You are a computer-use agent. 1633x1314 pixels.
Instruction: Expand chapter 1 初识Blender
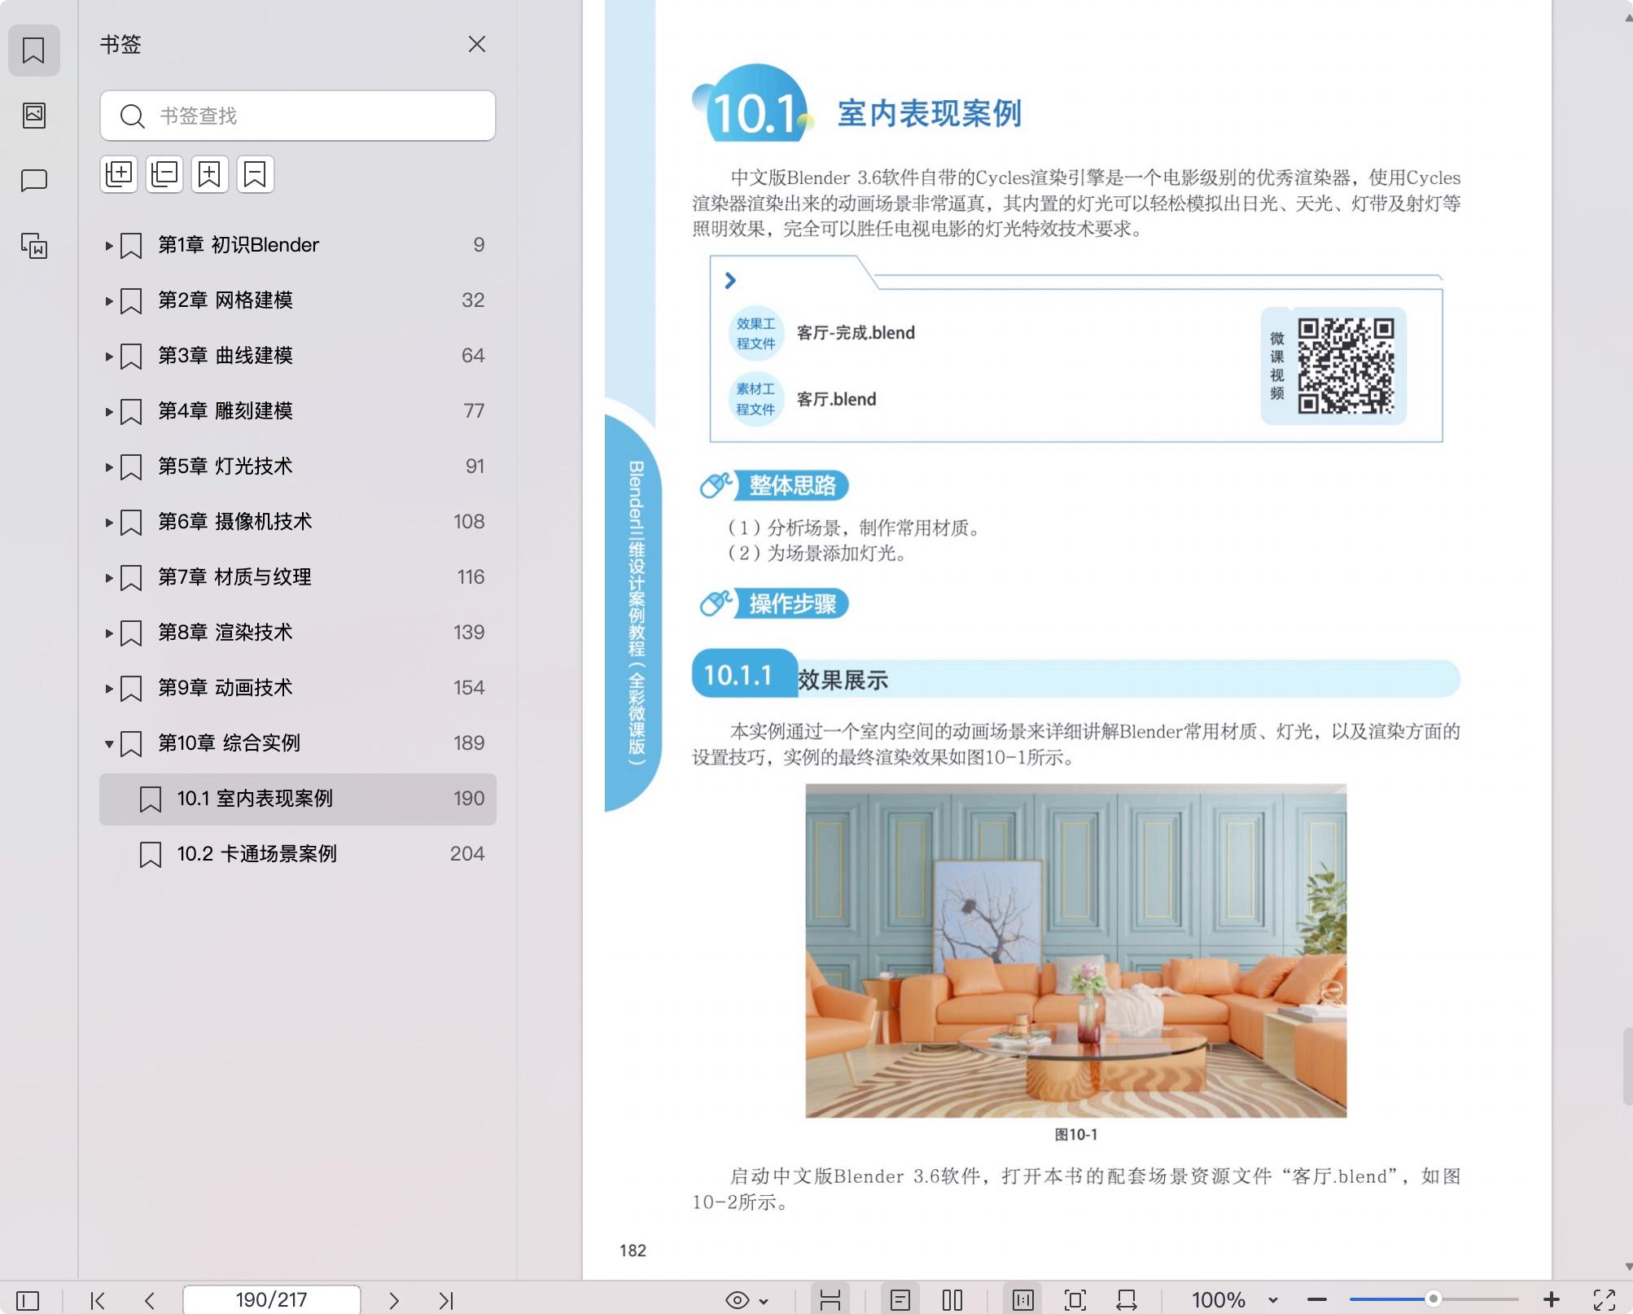point(108,245)
